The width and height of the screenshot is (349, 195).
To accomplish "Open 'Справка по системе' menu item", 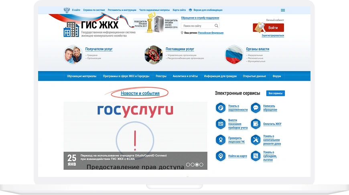I will point(94,10).
